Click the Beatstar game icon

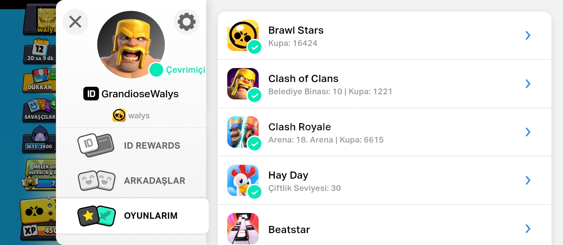click(x=243, y=229)
